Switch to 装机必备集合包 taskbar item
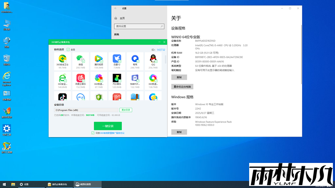The width and height of the screenshot is (335, 188). point(59,184)
